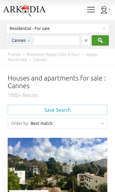The height and width of the screenshot is (192, 115).
Task: Open the first listing photo
Action: click(58, 165)
